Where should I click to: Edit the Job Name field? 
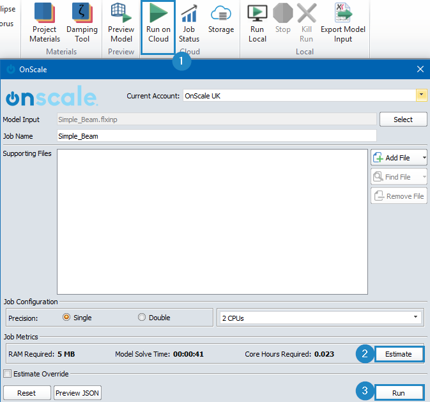point(217,136)
